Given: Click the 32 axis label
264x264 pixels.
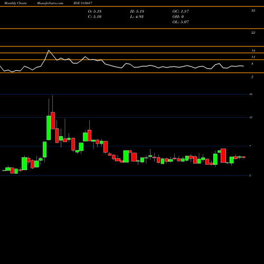Looking at the screenshot, I should coord(253,11).
